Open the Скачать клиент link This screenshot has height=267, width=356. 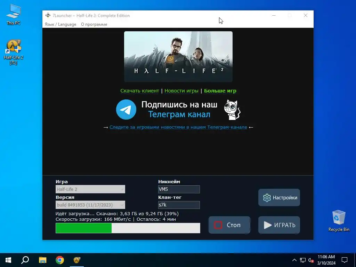coord(140,91)
